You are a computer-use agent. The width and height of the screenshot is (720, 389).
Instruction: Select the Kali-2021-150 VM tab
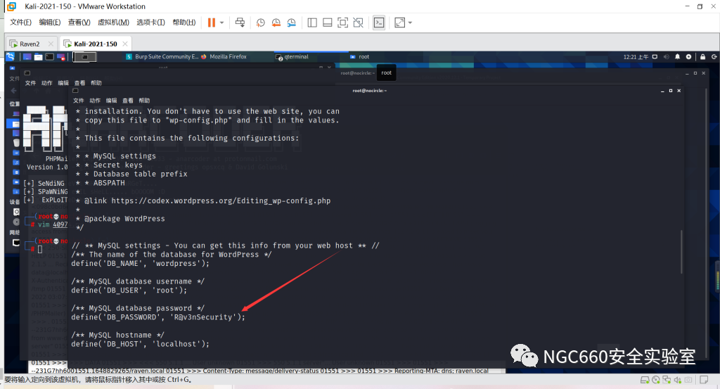(95, 44)
